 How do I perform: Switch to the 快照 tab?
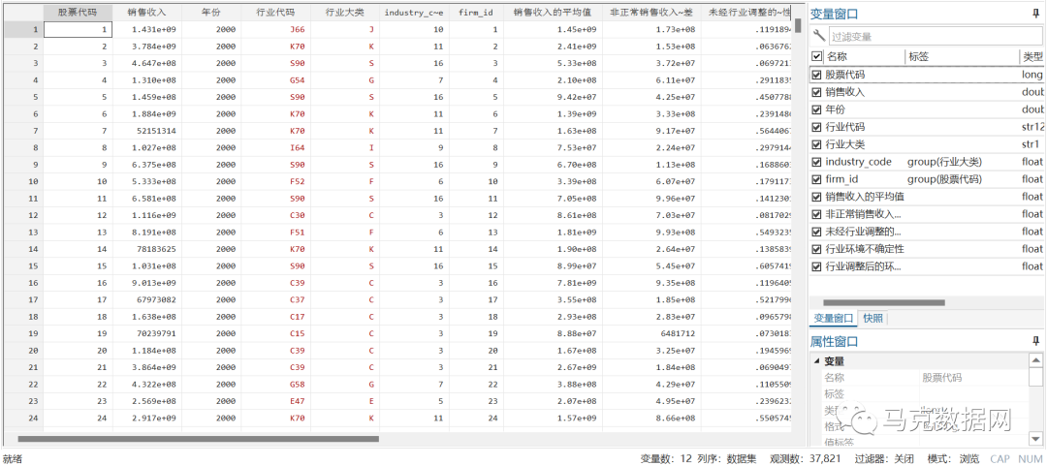(x=872, y=319)
